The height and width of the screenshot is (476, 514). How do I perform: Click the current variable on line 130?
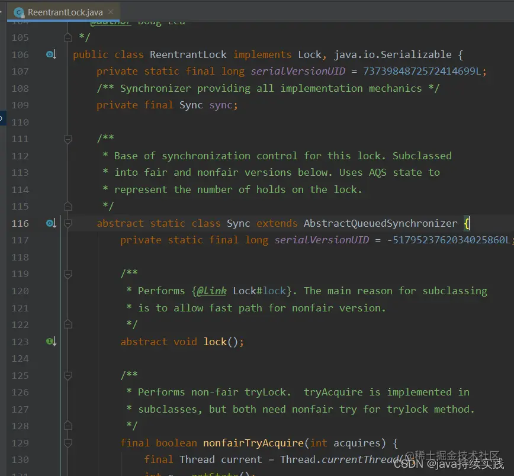click(242, 459)
